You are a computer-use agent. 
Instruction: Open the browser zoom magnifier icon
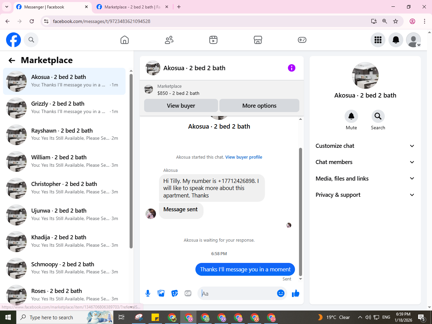(385, 21)
